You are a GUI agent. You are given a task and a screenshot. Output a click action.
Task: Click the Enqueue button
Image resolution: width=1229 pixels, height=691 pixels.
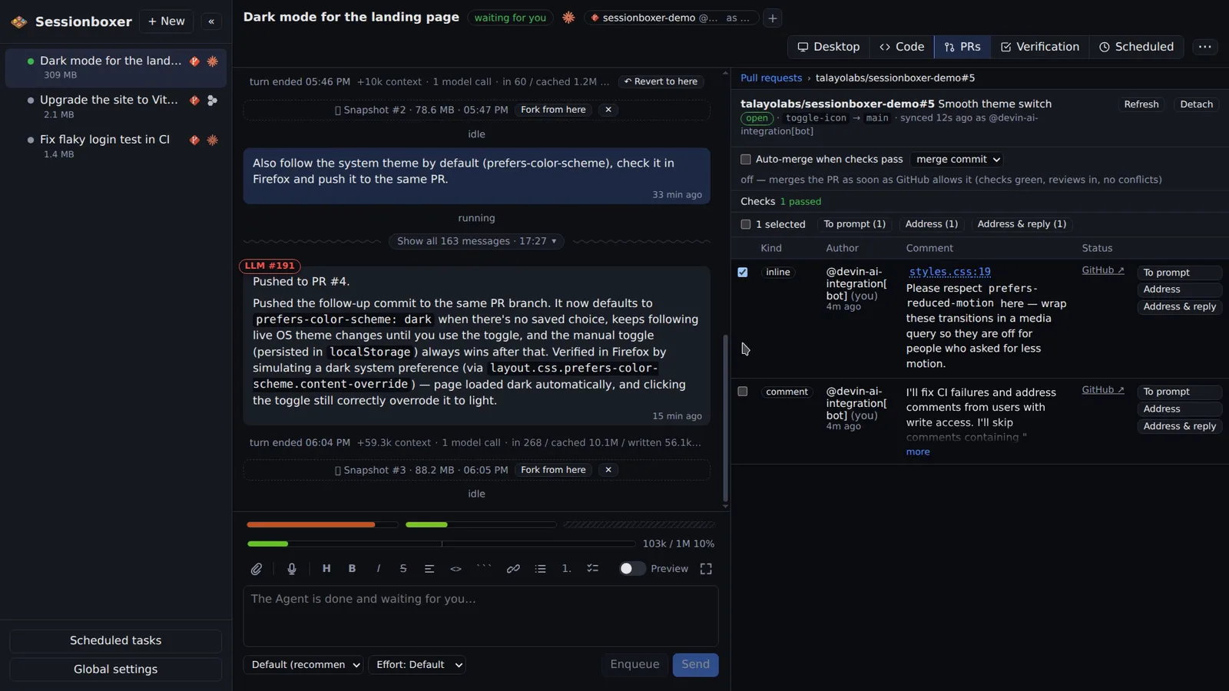pyautogui.click(x=634, y=665)
